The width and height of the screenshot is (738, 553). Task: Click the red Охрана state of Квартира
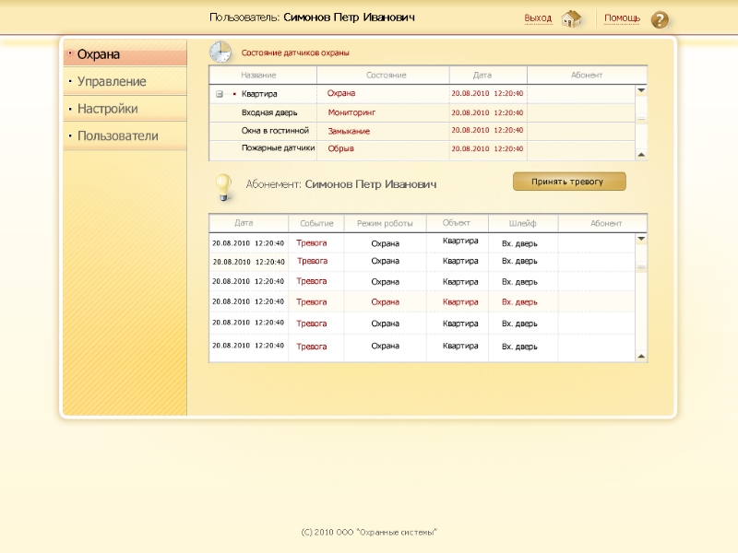(341, 94)
